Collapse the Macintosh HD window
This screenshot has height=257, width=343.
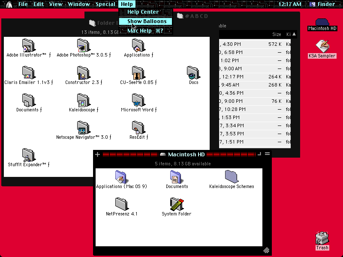(267, 154)
